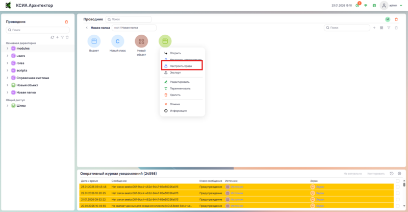Open the notifications clock icon with badge
The image size is (408, 212).
(358, 6)
